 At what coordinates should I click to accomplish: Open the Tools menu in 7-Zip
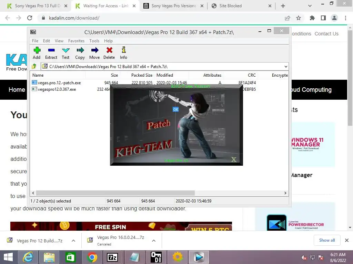click(94, 41)
